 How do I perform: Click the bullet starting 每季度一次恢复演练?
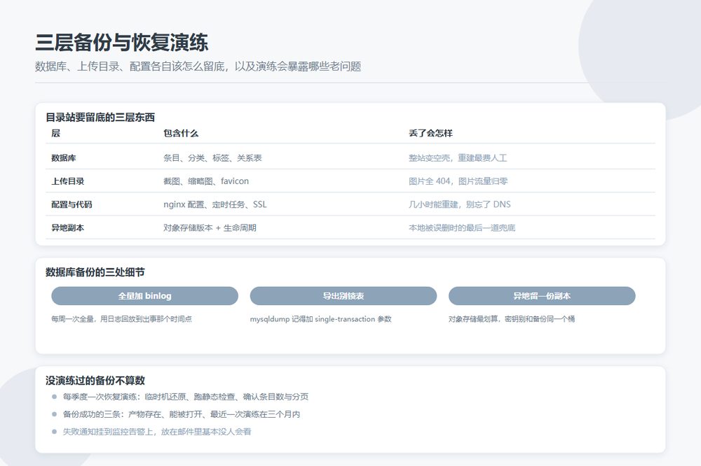click(186, 397)
